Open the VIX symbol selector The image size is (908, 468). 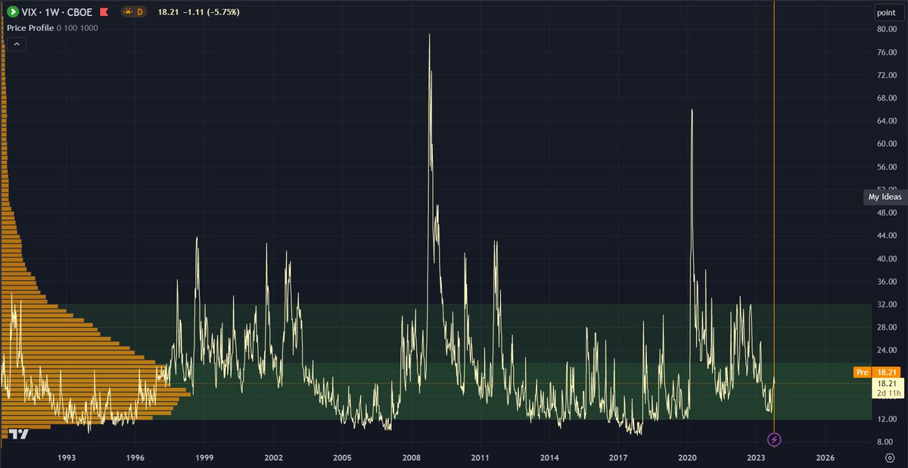point(29,12)
